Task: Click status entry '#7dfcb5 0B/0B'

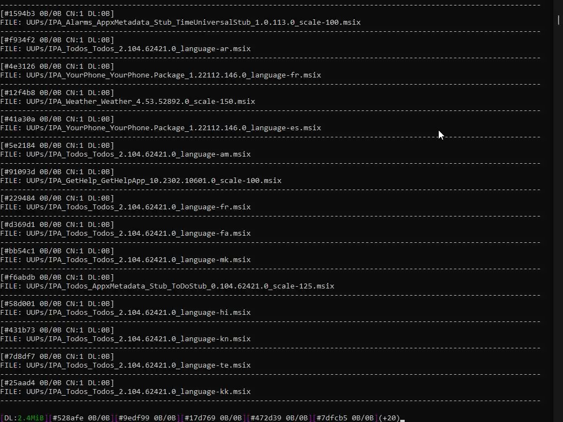Action: coord(345,418)
